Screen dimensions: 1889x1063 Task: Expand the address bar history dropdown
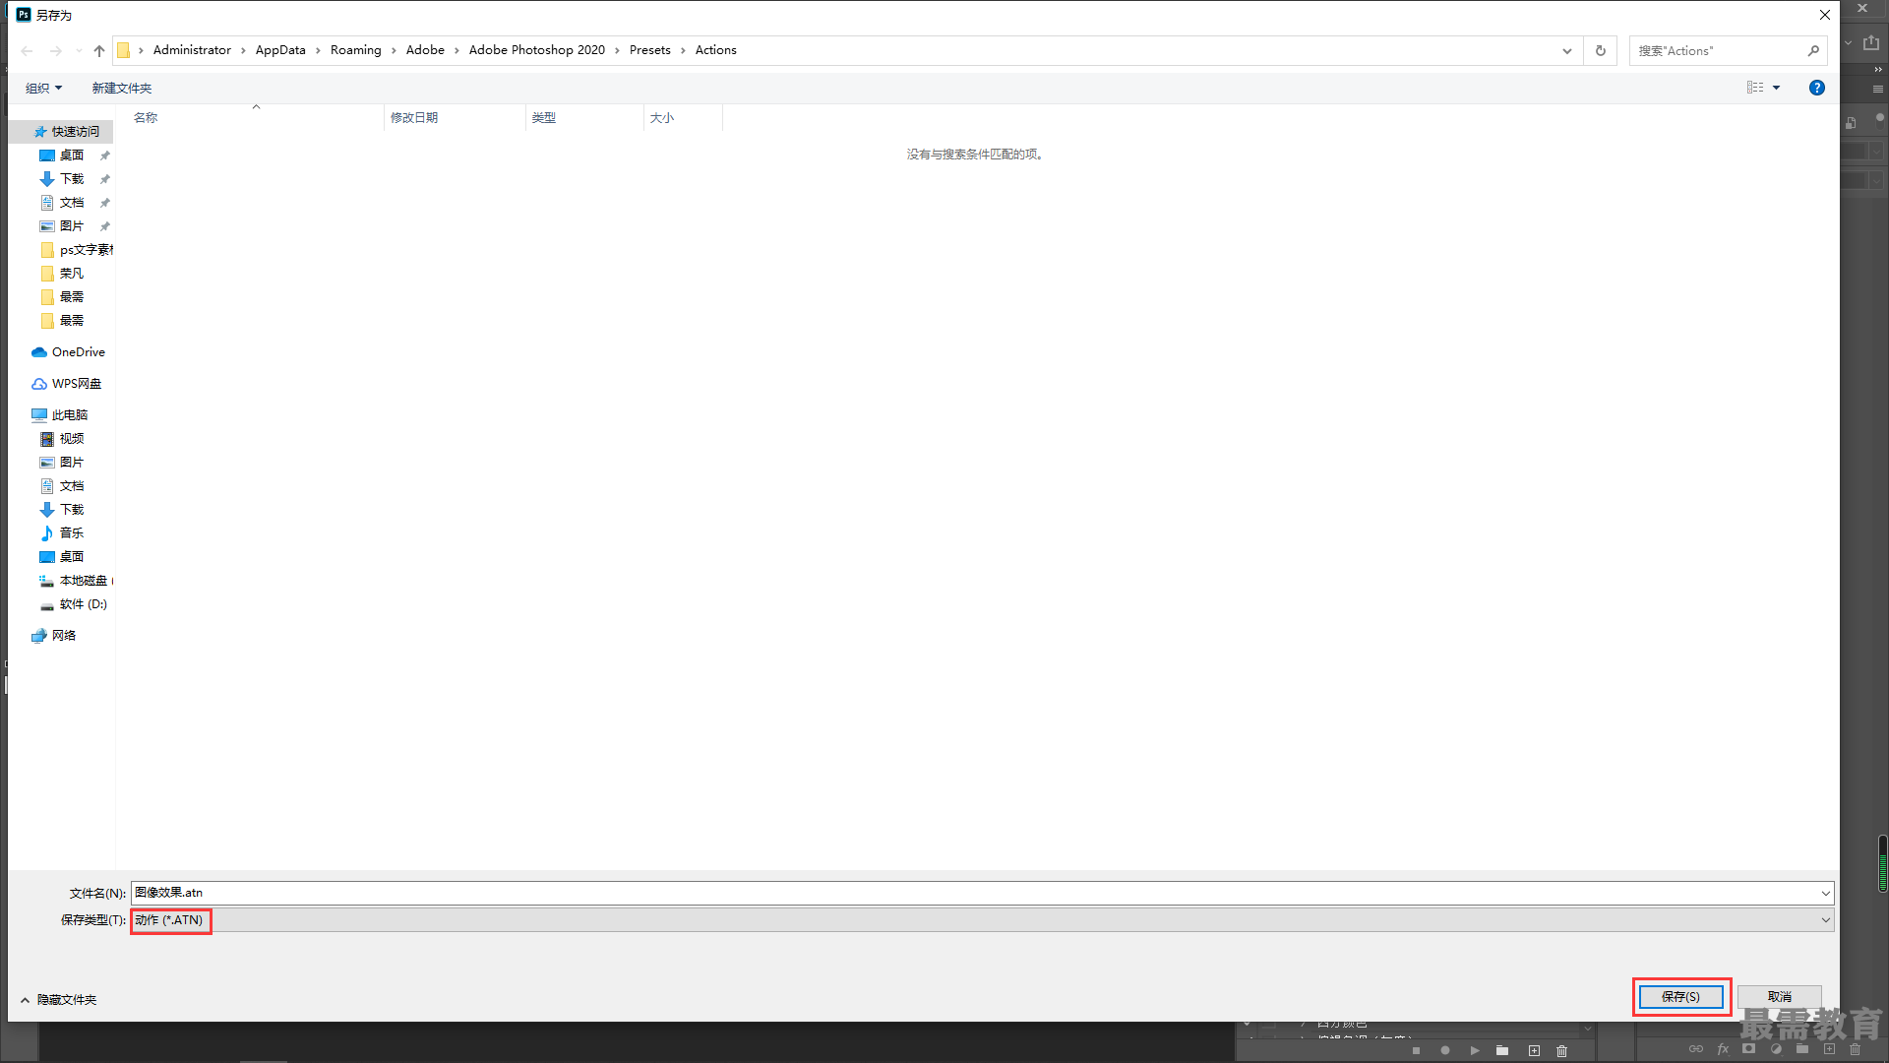pyautogui.click(x=1567, y=50)
